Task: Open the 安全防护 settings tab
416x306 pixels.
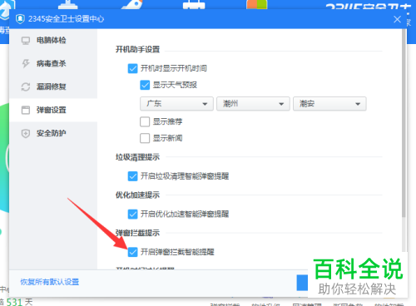Action: tap(53, 133)
